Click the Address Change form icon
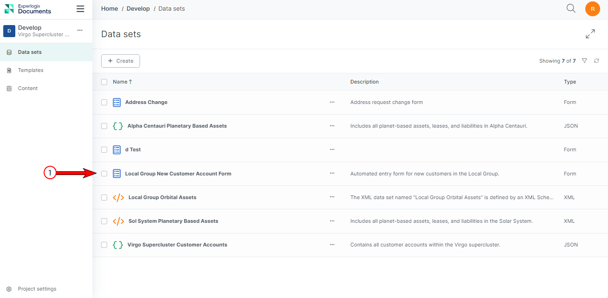The width and height of the screenshot is (608, 298). click(117, 102)
